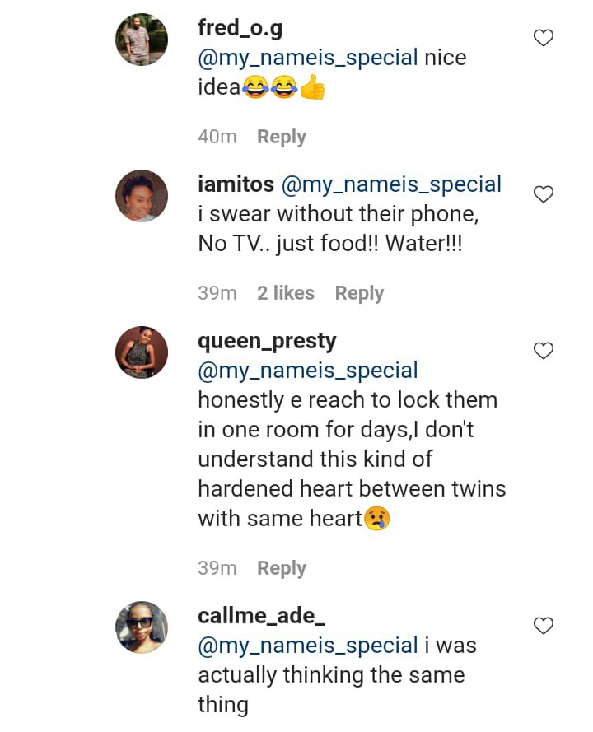Tap @my_nameis_special mention beside iamitos

pyautogui.click(x=391, y=184)
